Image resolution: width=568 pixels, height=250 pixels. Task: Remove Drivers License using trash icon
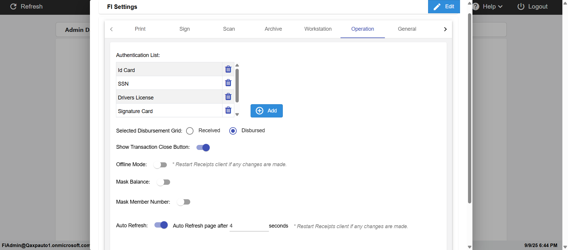tap(228, 97)
